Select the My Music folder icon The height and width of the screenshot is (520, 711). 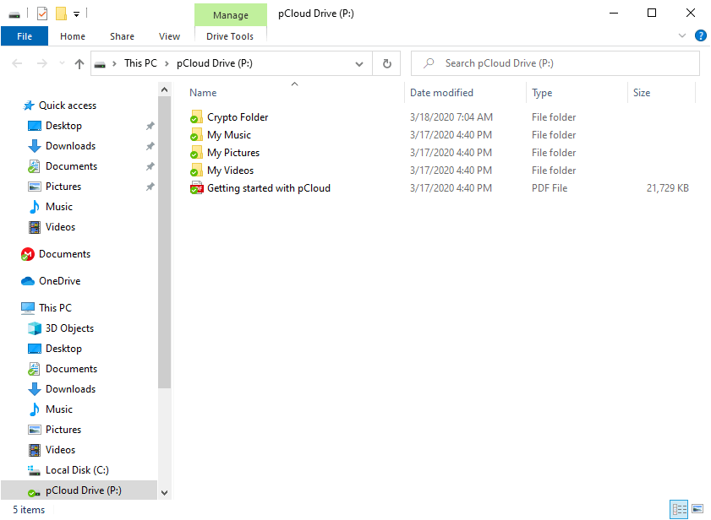click(196, 135)
